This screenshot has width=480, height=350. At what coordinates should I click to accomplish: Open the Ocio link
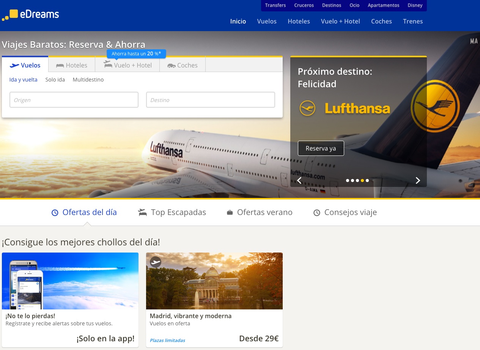click(x=354, y=5)
